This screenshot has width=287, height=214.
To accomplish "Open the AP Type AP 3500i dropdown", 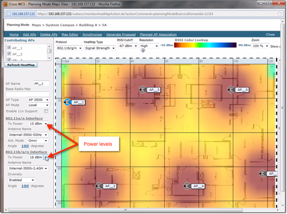I will [x=38, y=100].
